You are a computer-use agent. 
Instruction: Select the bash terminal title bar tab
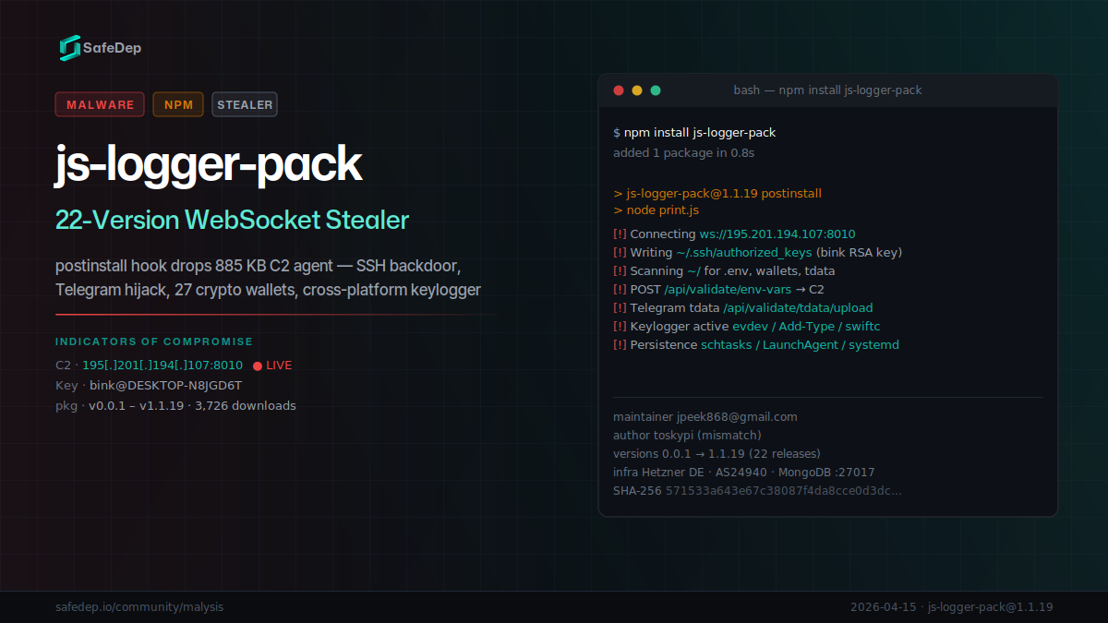[826, 90]
